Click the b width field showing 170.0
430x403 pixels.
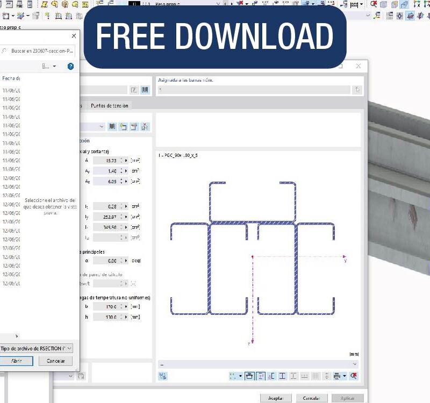click(106, 306)
